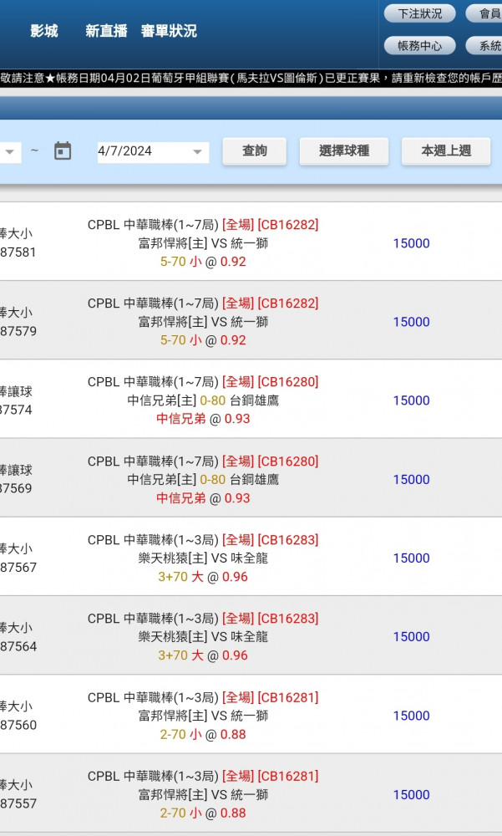Image resolution: width=502 pixels, height=836 pixels.
Task: Click '2-70 小 @ 0.88' in row 87557
Action: pos(203,813)
